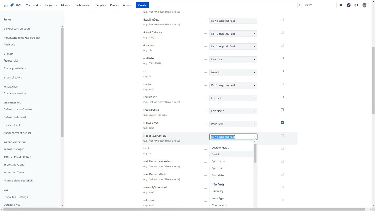Select Epic Name in the dropdown list
Screen dimensions: 375x211
click(231, 161)
